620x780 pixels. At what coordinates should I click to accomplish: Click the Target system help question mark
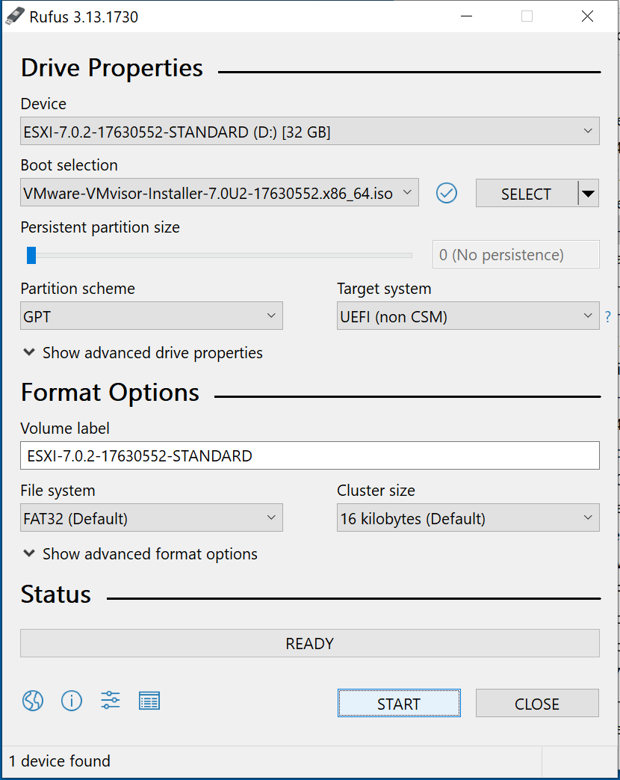tap(608, 317)
